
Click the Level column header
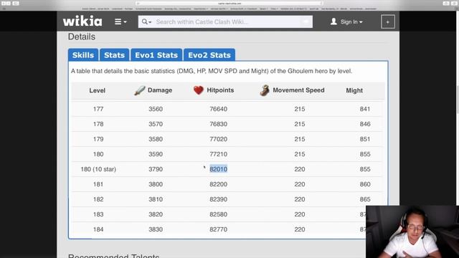[x=98, y=90]
